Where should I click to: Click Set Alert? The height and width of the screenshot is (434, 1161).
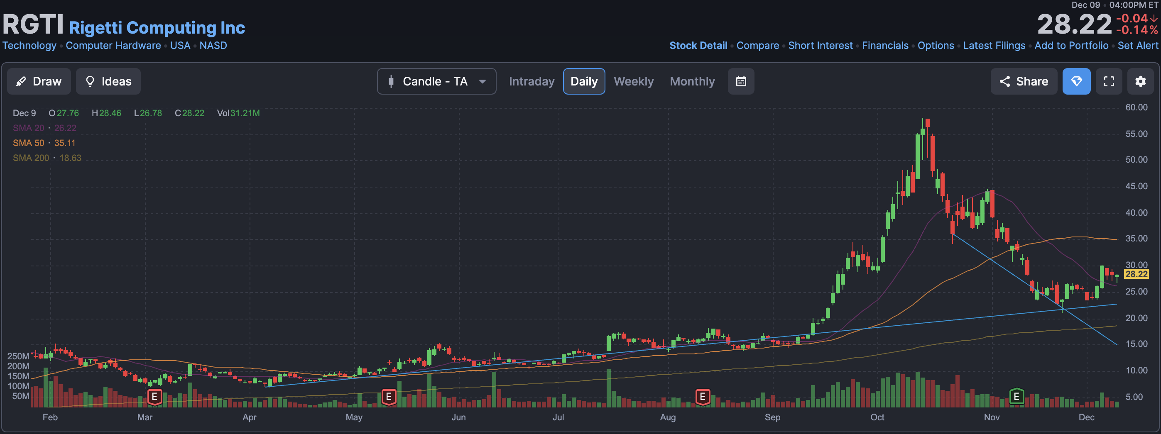[1138, 46]
